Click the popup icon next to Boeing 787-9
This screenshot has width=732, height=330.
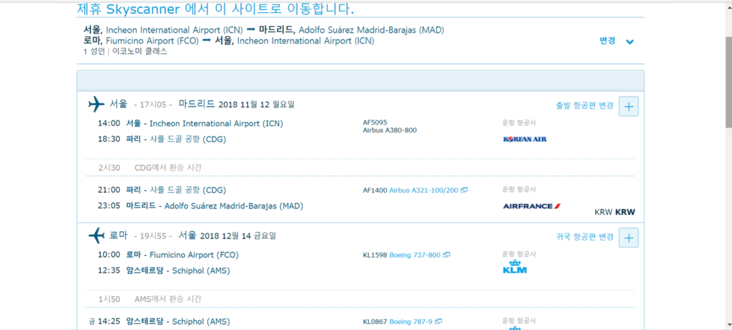pyautogui.click(x=438, y=322)
